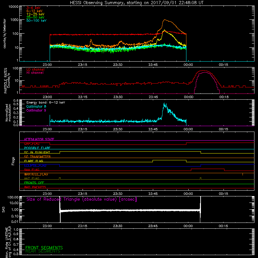258x258 pixels.
Task: Click the BAD_PACKETS flag label
Action: click(35, 187)
